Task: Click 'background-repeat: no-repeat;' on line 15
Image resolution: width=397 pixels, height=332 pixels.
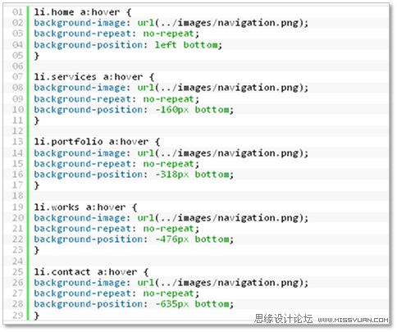Action: 116,164
